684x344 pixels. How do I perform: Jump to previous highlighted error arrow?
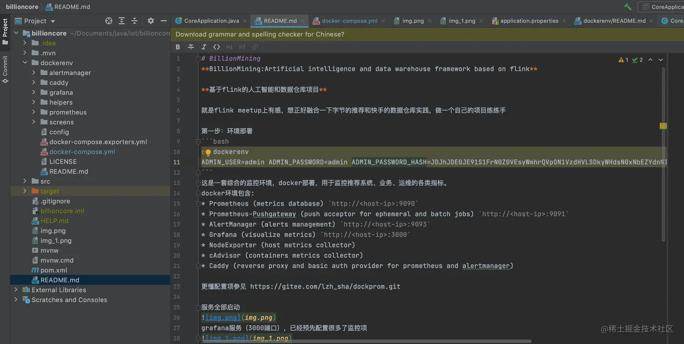coord(651,60)
